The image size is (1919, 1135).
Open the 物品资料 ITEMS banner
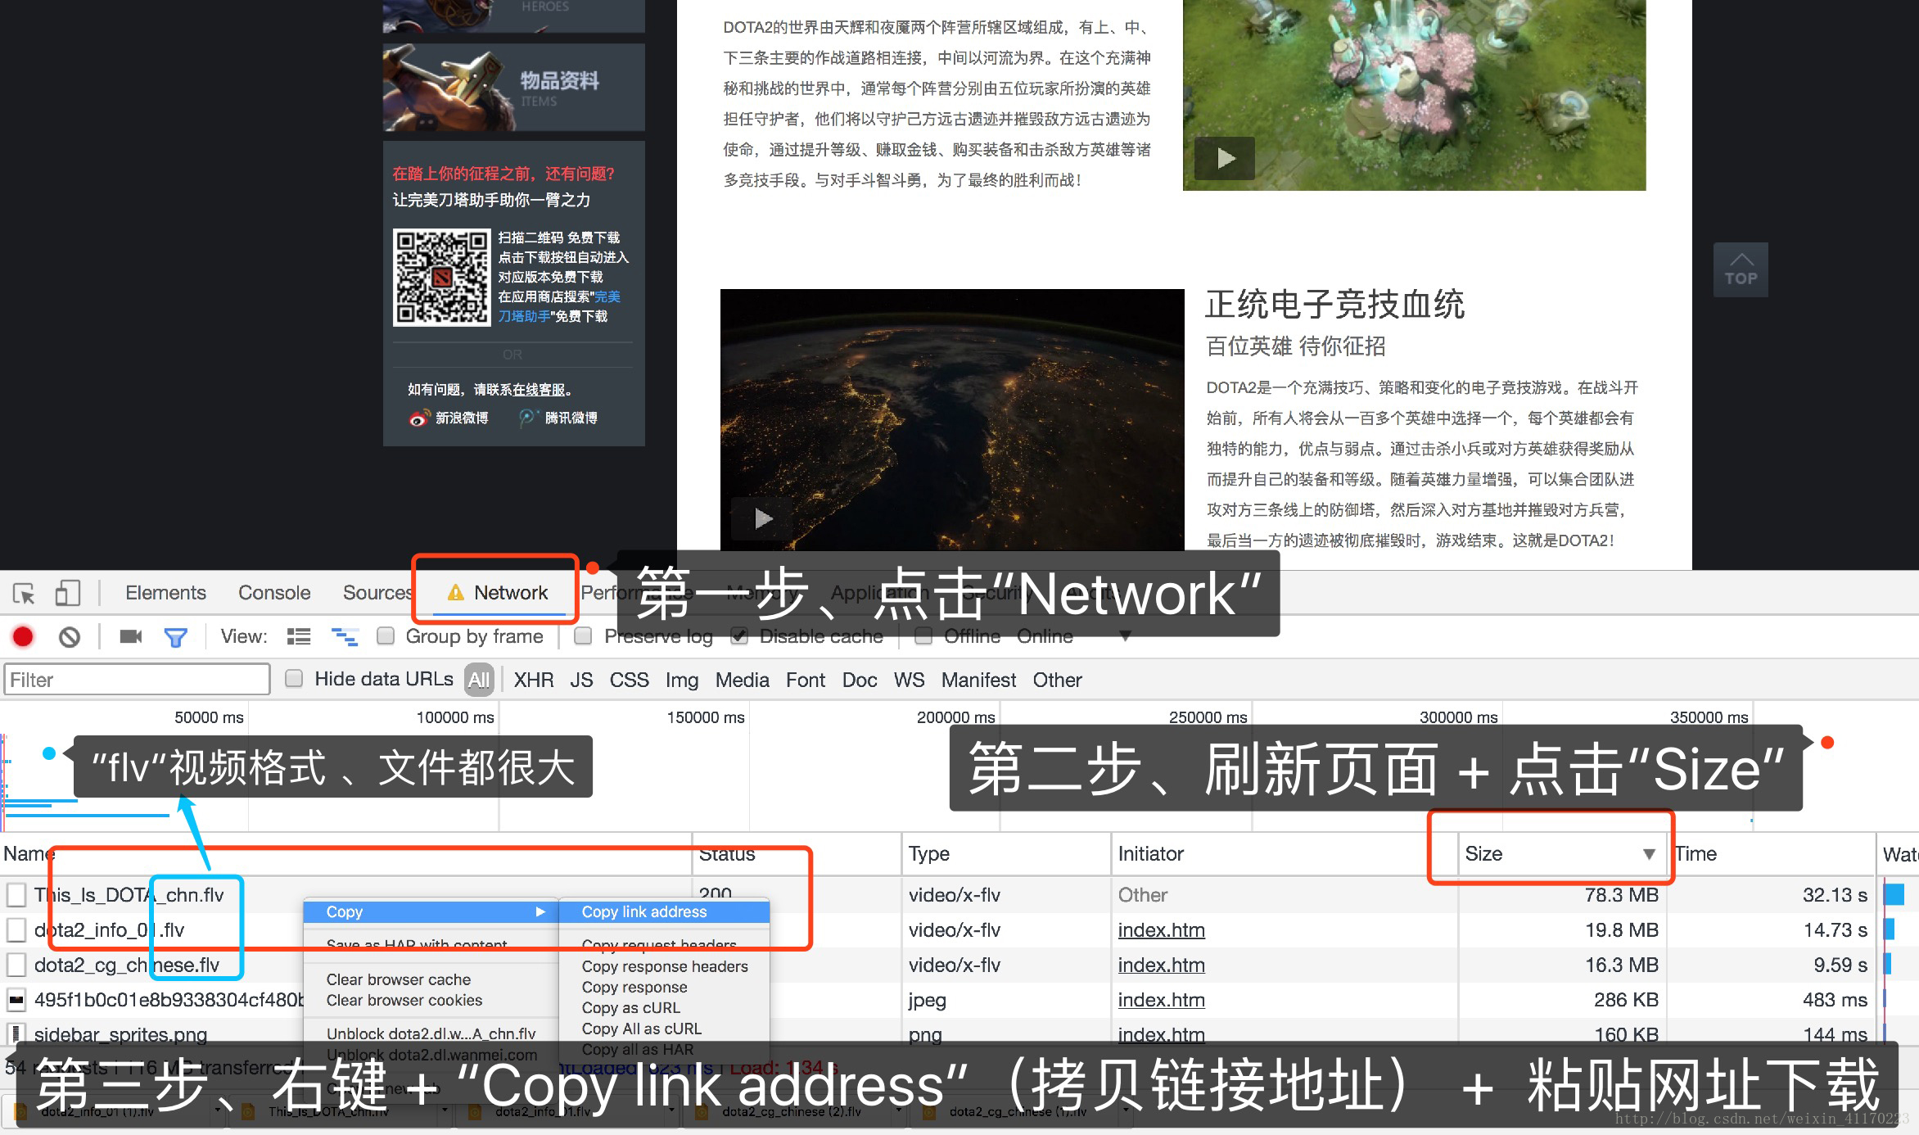514,88
